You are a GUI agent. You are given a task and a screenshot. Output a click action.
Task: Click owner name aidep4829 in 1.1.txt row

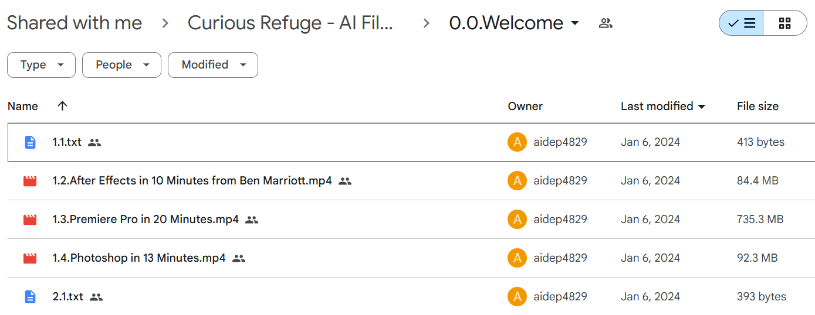[x=560, y=142]
